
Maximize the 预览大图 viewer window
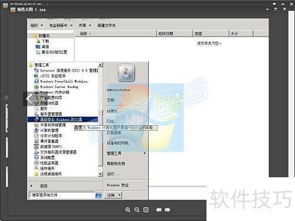pos(276,9)
